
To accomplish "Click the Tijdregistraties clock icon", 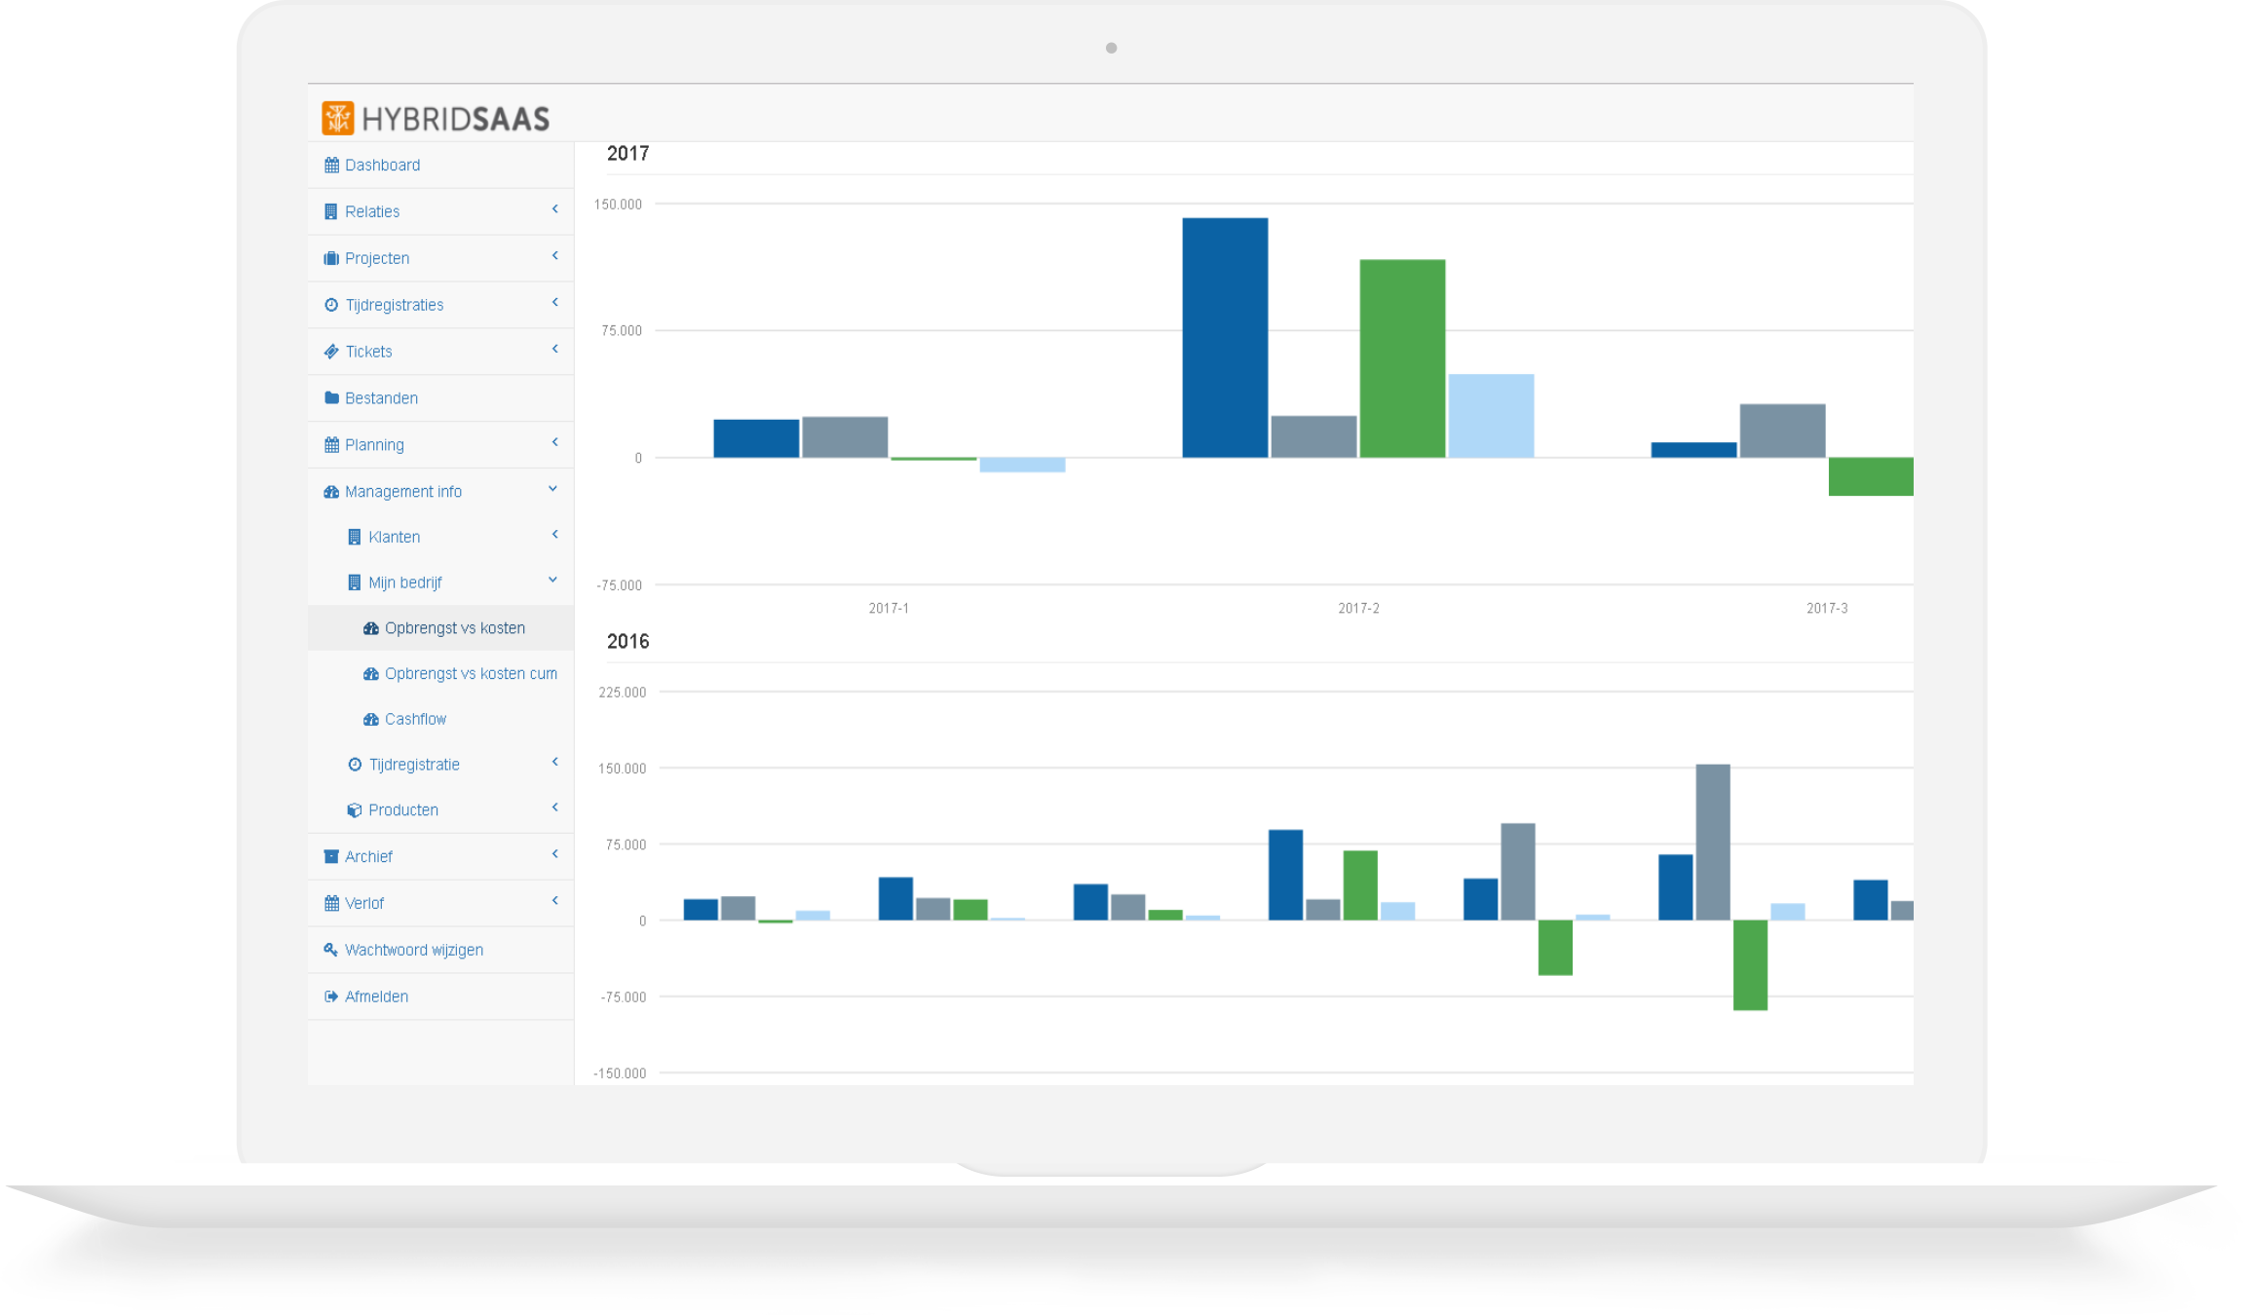I will point(331,306).
